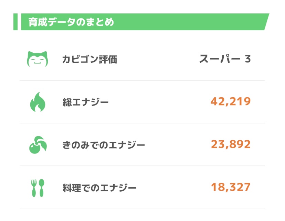The height and width of the screenshot is (221, 285).
Task: Click the fork and spoon icon
Action: [x=38, y=188]
